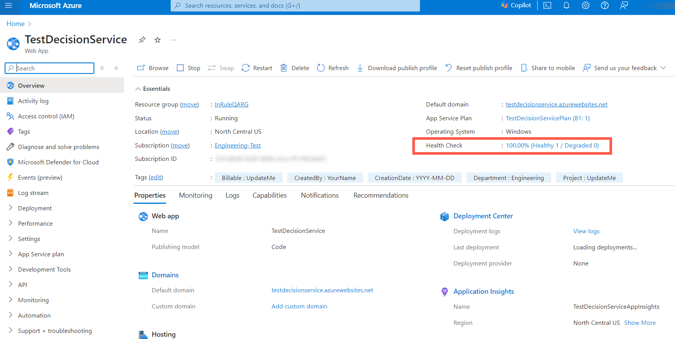Image resolution: width=675 pixels, height=339 pixels.
Task: Click the Delete trash icon button
Action: click(295, 68)
